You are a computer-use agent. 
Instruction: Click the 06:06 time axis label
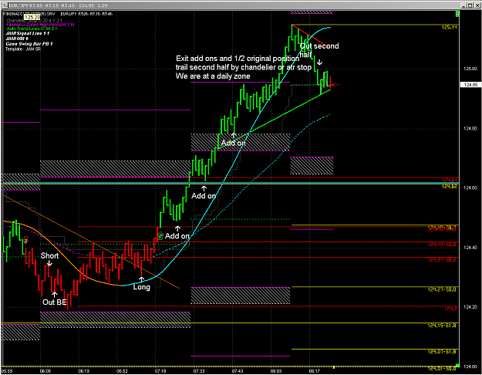tap(46, 371)
